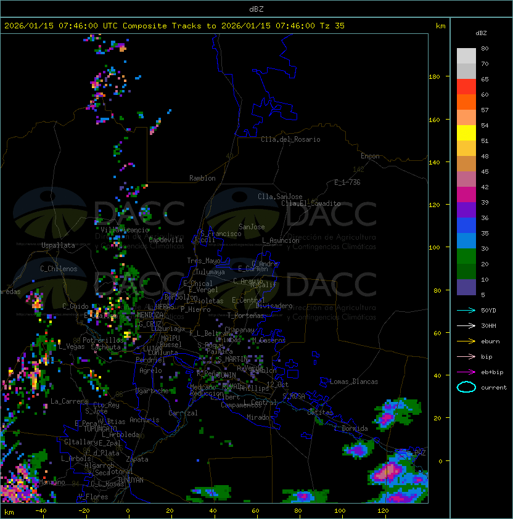Click the E_1-736 map label
This screenshot has width=513, height=519.
click(347, 182)
